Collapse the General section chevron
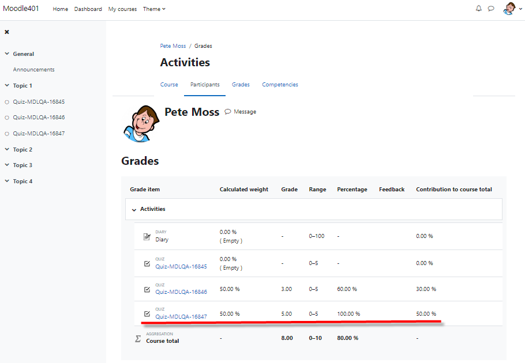 point(7,54)
